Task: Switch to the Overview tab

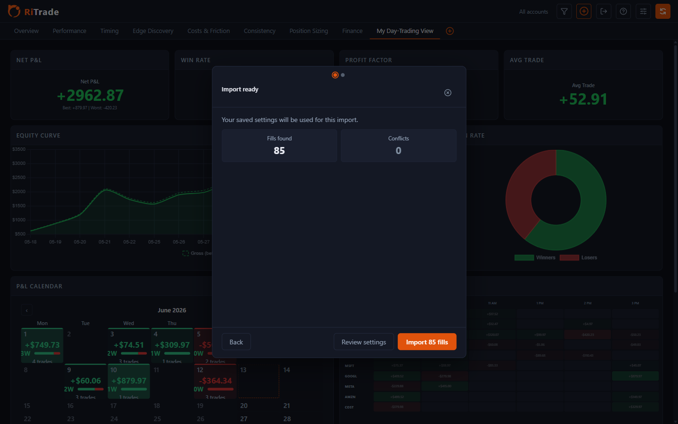Action: coord(26,31)
